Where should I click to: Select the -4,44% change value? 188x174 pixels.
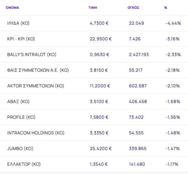173,23
